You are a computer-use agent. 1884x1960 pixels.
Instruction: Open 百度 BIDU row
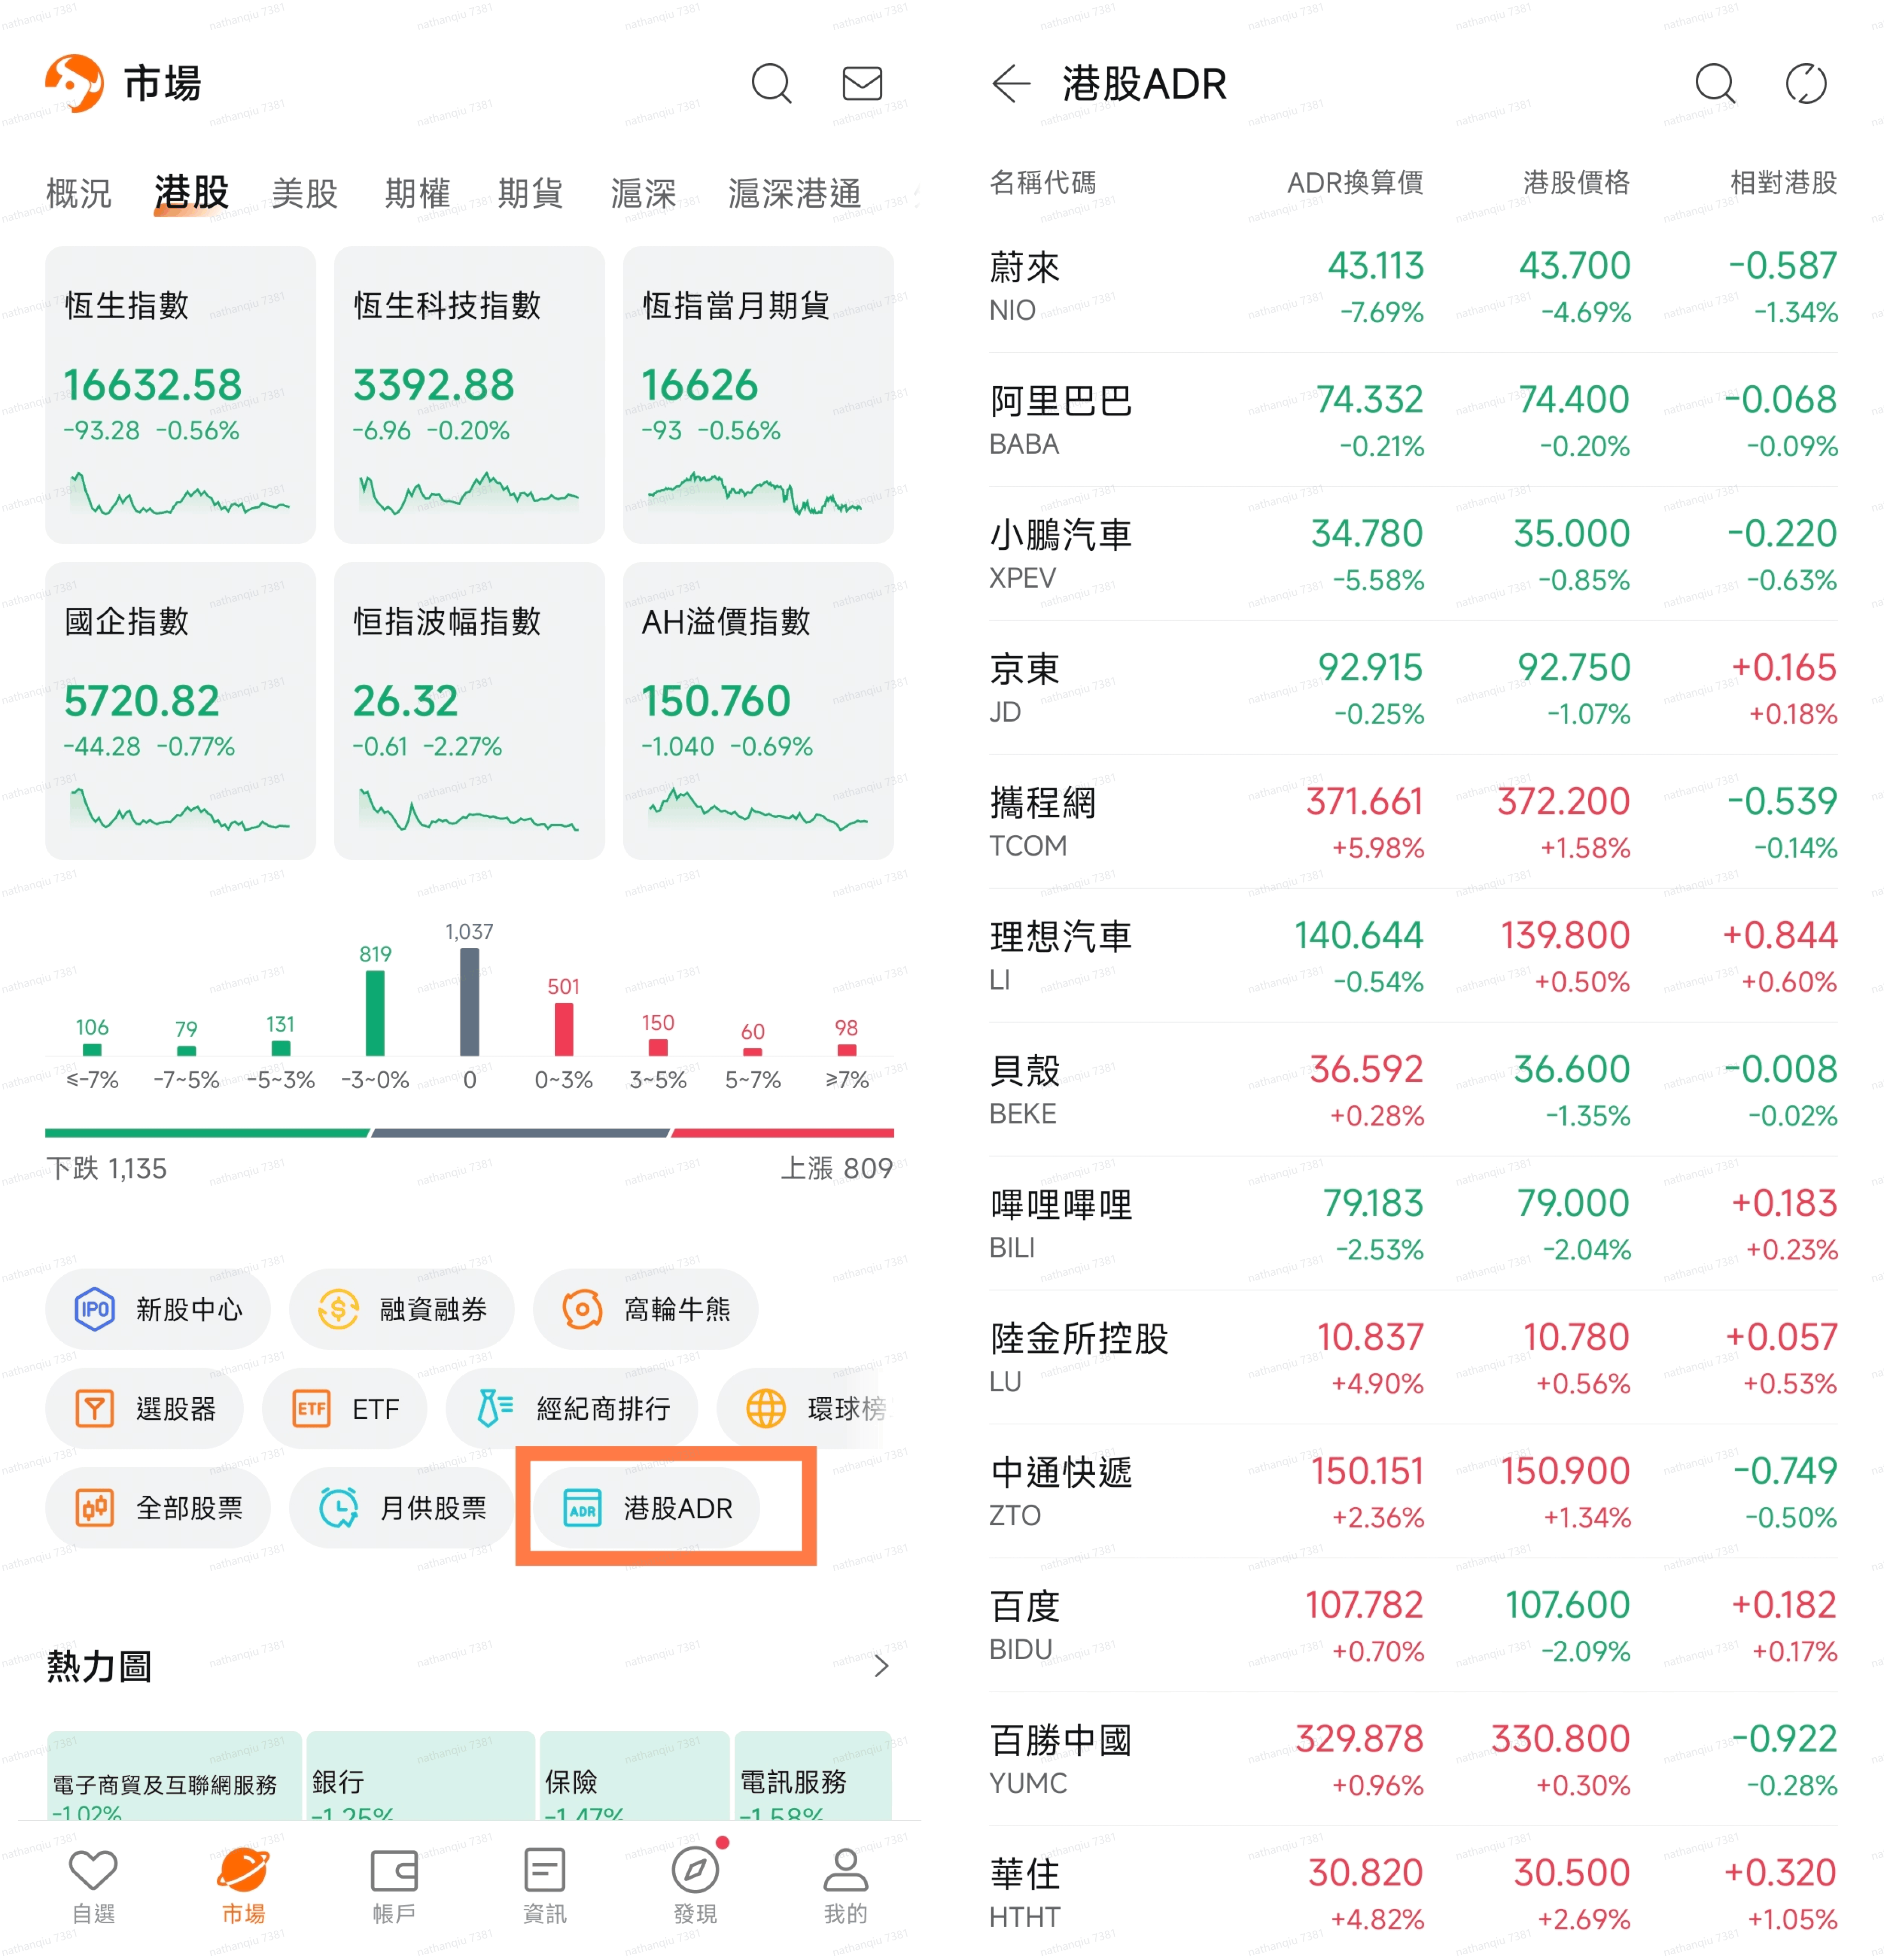point(1413,1626)
